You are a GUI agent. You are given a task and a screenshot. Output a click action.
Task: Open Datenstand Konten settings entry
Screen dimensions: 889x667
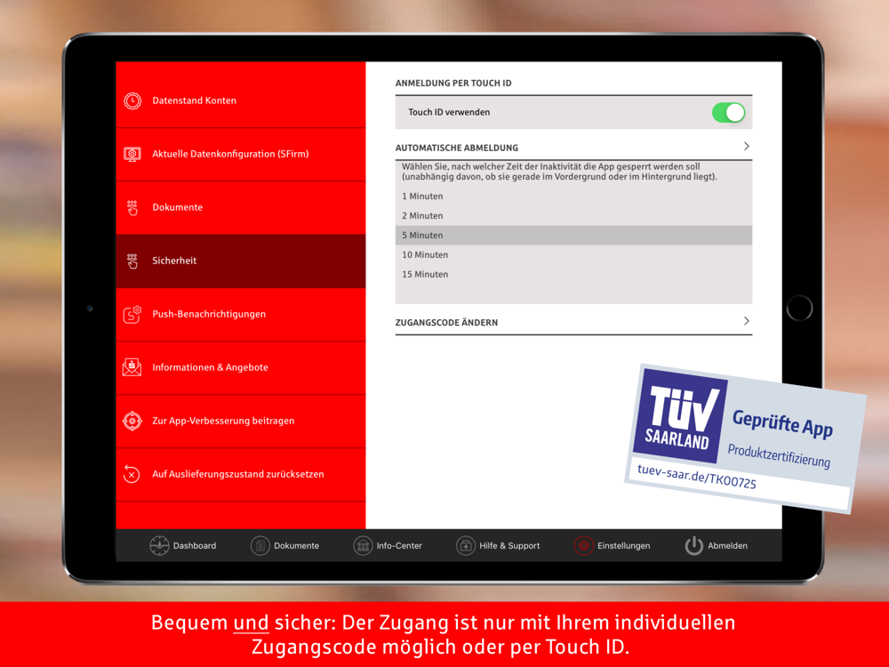(241, 101)
